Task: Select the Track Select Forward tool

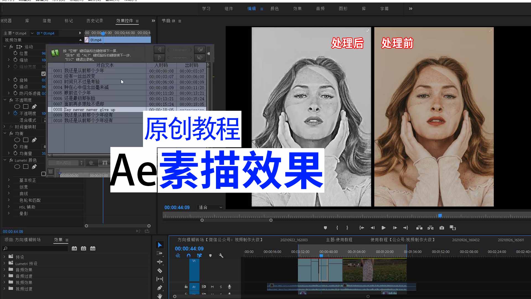Action: pos(160,253)
